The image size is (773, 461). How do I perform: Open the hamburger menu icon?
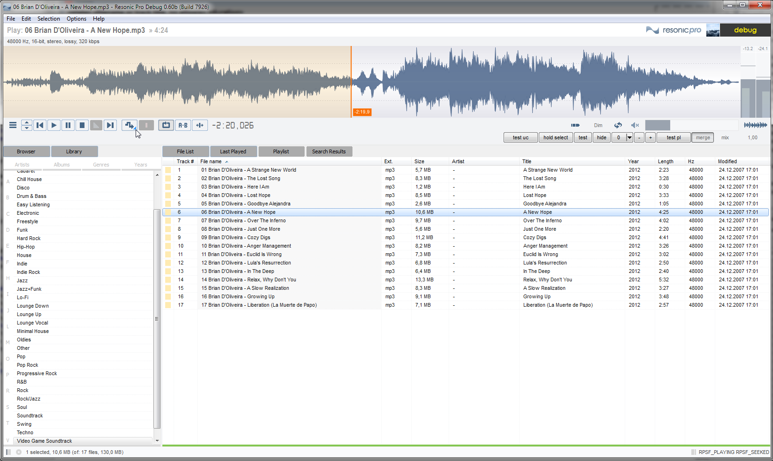point(13,125)
